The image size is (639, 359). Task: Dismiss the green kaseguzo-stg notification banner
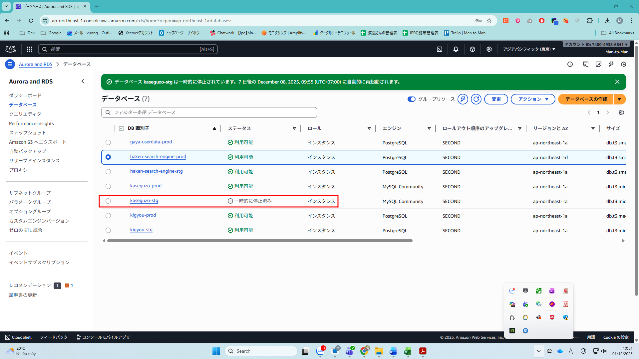click(617, 82)
